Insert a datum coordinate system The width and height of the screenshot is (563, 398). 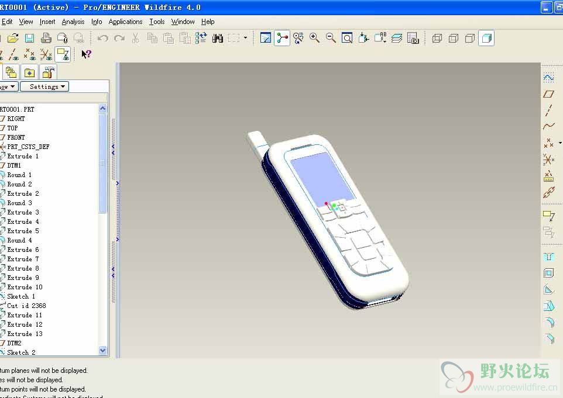click(548, 159)
